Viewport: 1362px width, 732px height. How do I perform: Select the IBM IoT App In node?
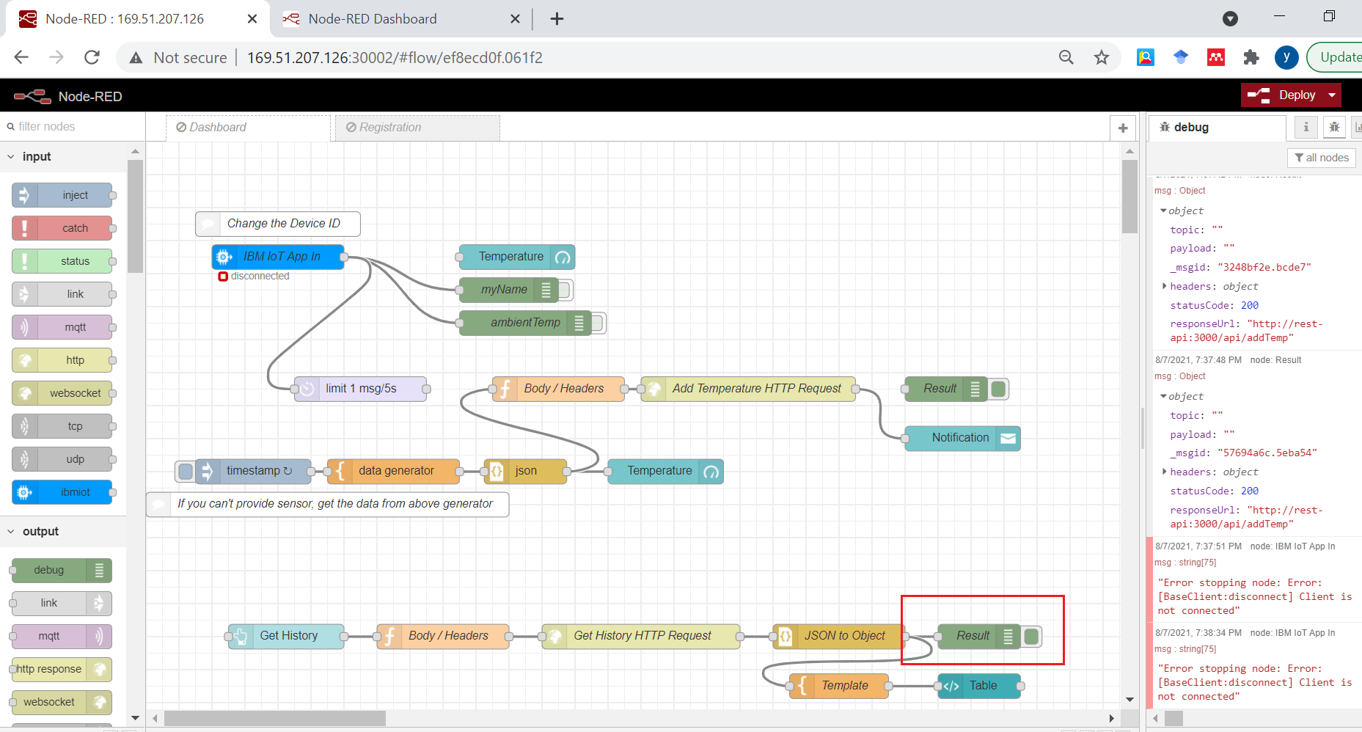coord(278,257)
